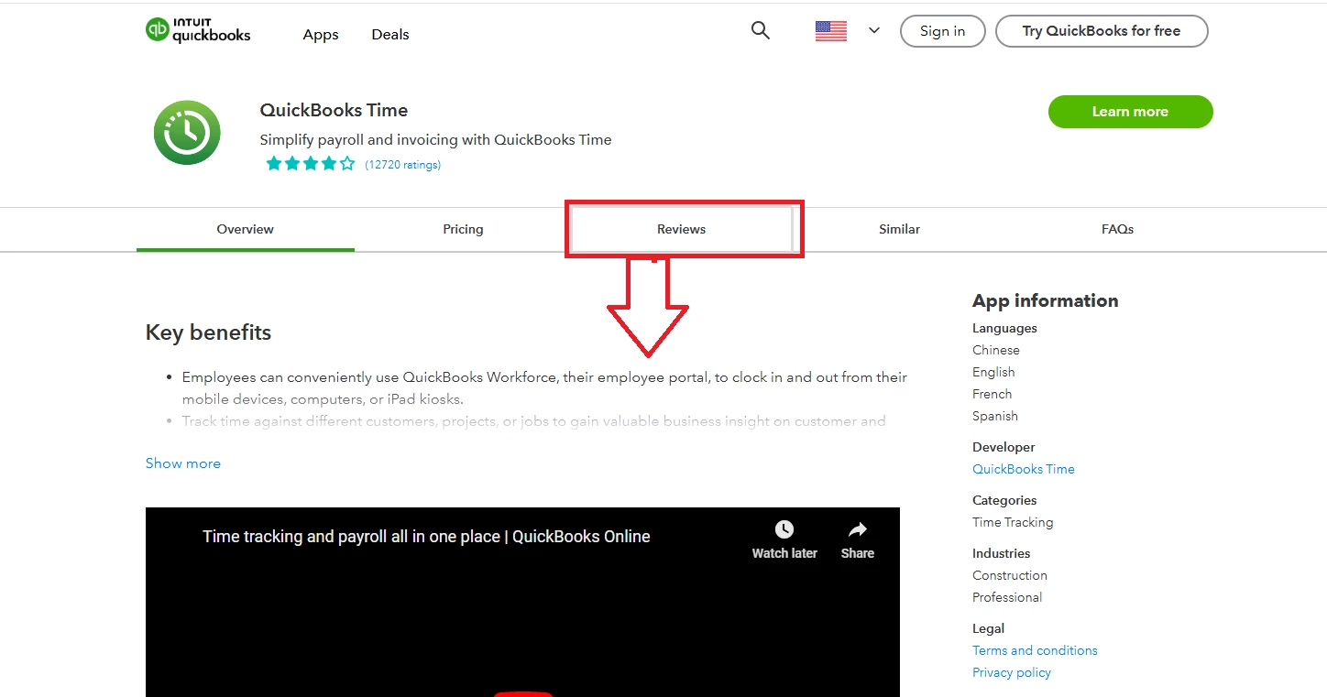1327x697 pixels.
Task: Click the Chinese language entry
Action: (x=996, y=350)
